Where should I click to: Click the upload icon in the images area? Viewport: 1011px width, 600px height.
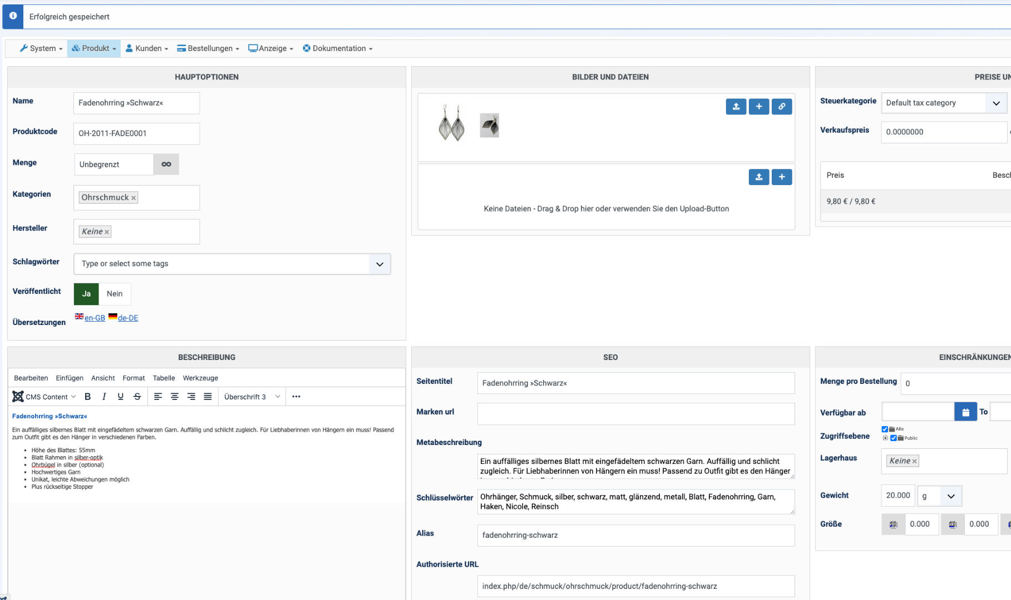[736, 107]
